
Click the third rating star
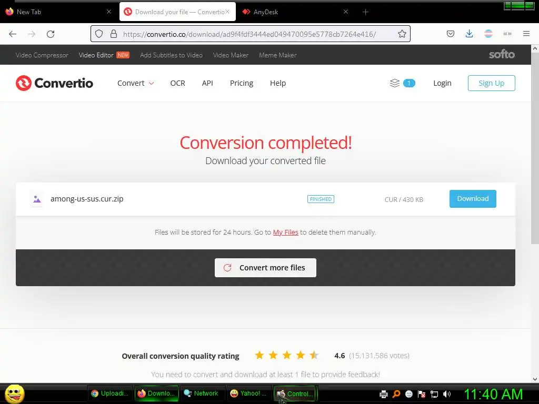click(x=287, y=355)
